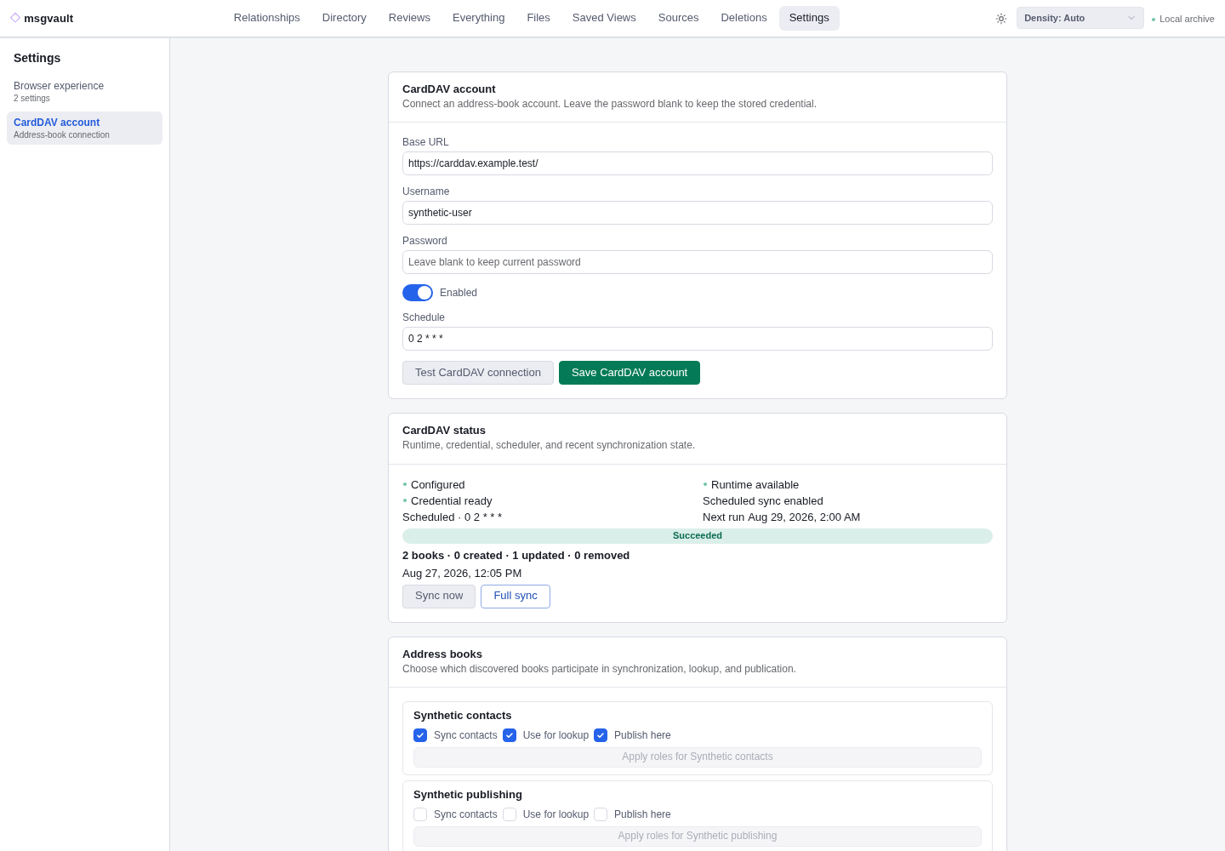Image resolution: width=1225 pixels, height=851 pixels.
Task: Select the CardDAV account sidebar item
Action: click(84, 128)
